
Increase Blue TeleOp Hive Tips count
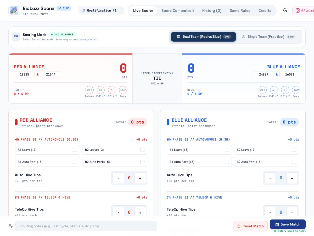[x=292, y=212]
